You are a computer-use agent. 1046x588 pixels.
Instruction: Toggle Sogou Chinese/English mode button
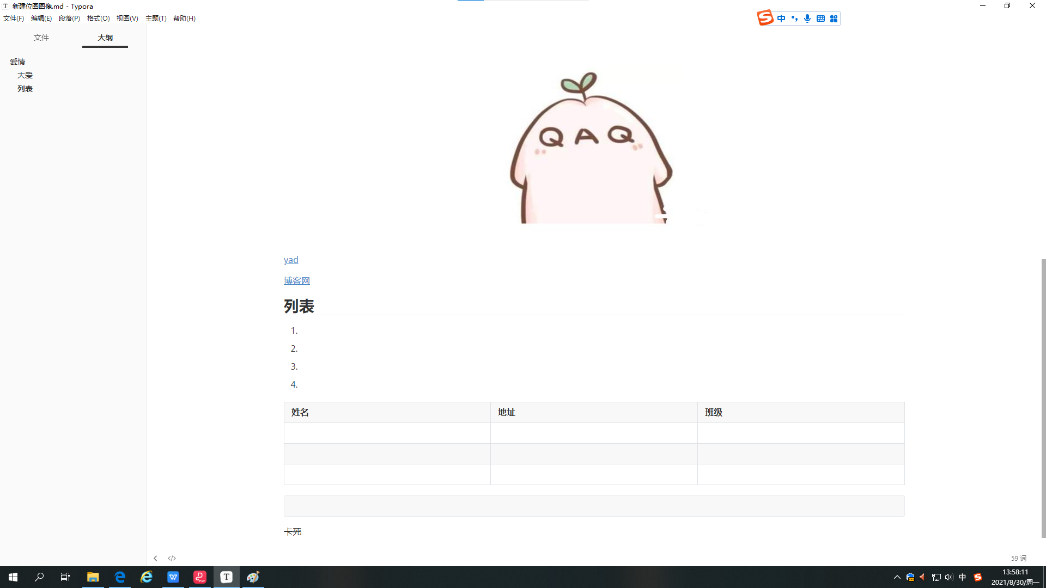[x=781, y=19]
